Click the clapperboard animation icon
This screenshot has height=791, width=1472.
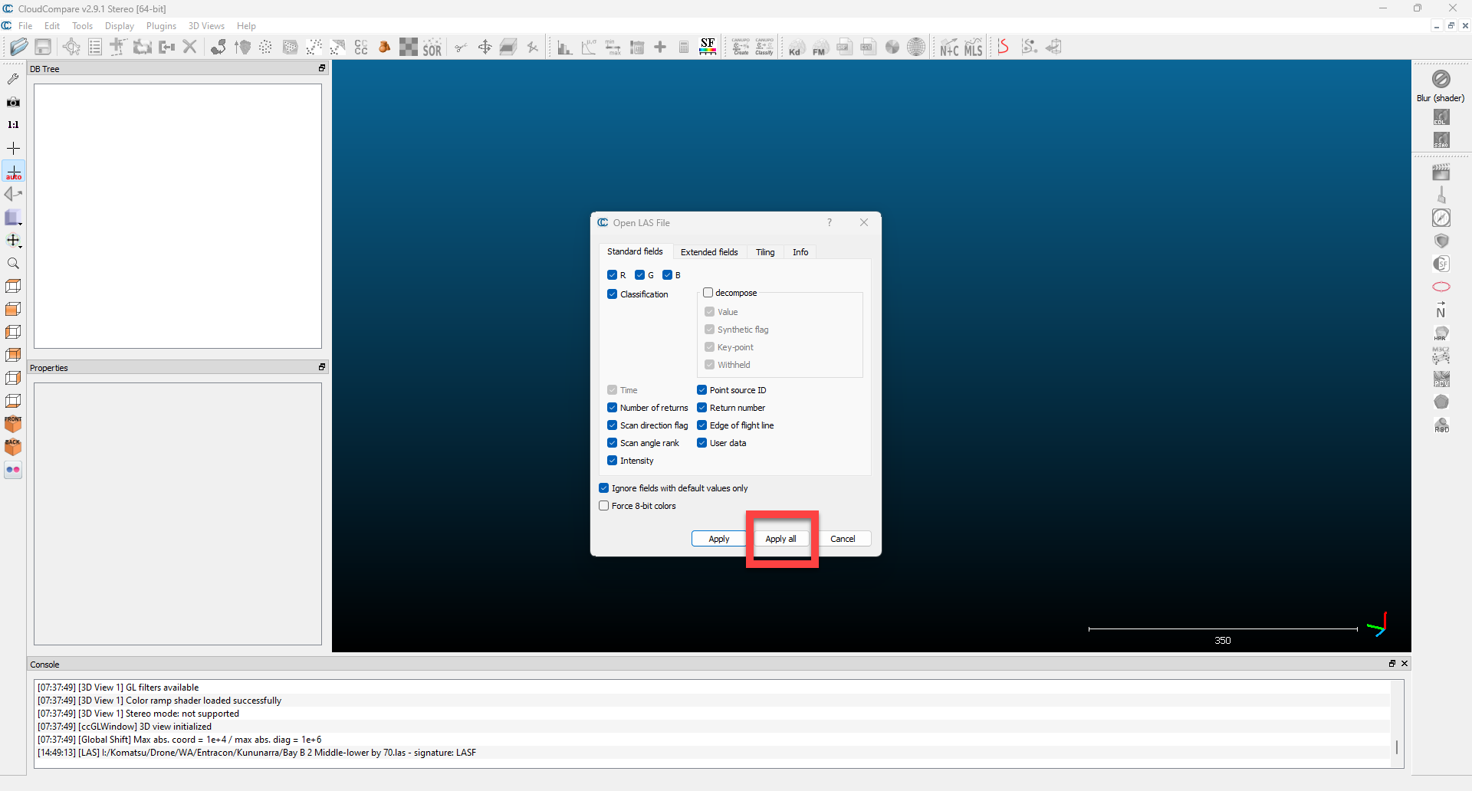(x=1441, y=172)
